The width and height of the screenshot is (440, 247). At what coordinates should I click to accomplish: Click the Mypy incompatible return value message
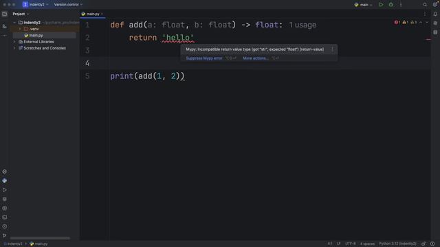(x=255, y=49)
